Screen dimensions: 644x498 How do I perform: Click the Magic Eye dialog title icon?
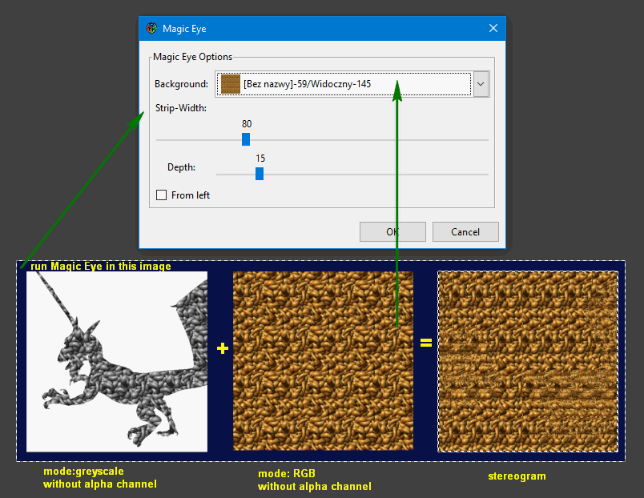click(151, 28)
